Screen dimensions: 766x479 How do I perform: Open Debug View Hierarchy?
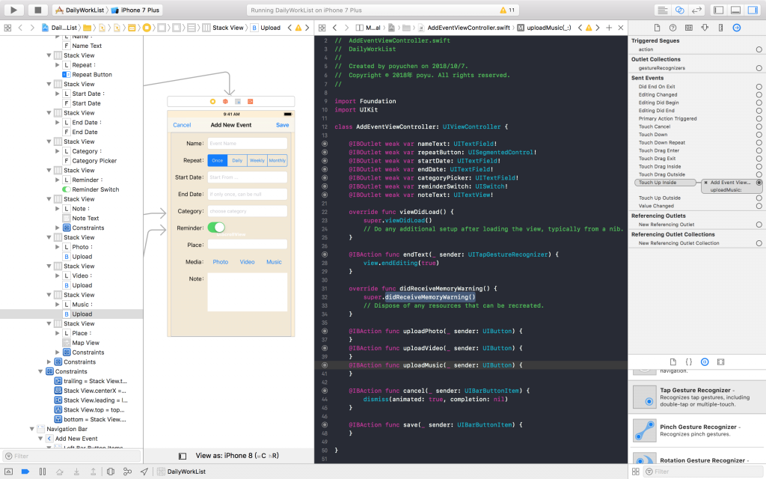click(x=111, y=472)
